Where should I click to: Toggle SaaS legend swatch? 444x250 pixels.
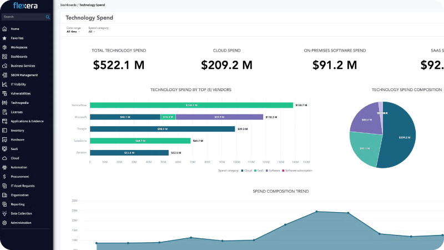(x=255, y=171)
